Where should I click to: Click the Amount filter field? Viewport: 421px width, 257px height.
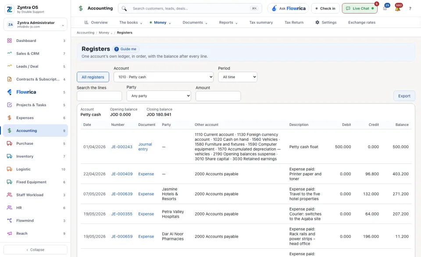(218, 96)
